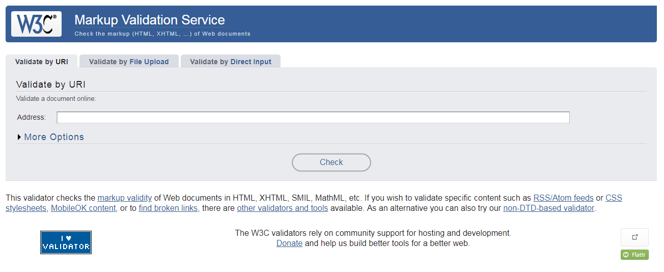Click the external-link icon above Flattr
This screenshot has height=272, width=664.
click(x=634, y=237)
